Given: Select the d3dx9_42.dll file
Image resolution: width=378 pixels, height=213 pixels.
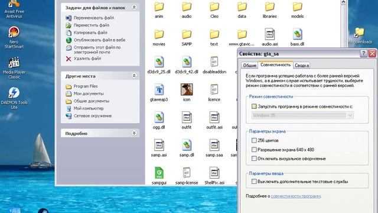Looking at the screenshot, I should pyautogui.click(x=187, y=65).
